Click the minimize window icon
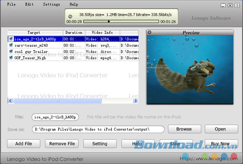243x164 pixels. pos(223,6)
